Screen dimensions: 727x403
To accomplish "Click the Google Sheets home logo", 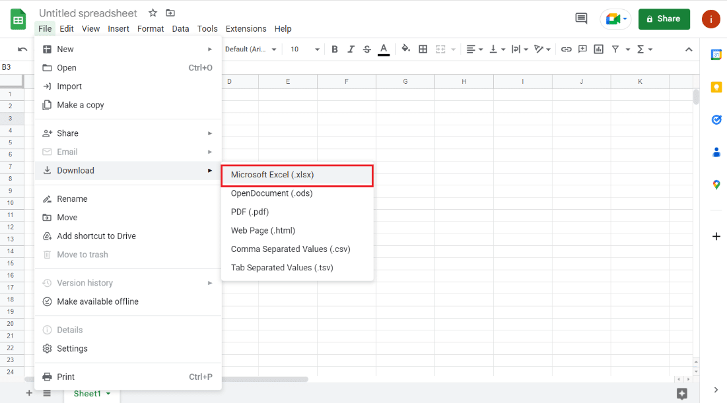I will point(18,19).
